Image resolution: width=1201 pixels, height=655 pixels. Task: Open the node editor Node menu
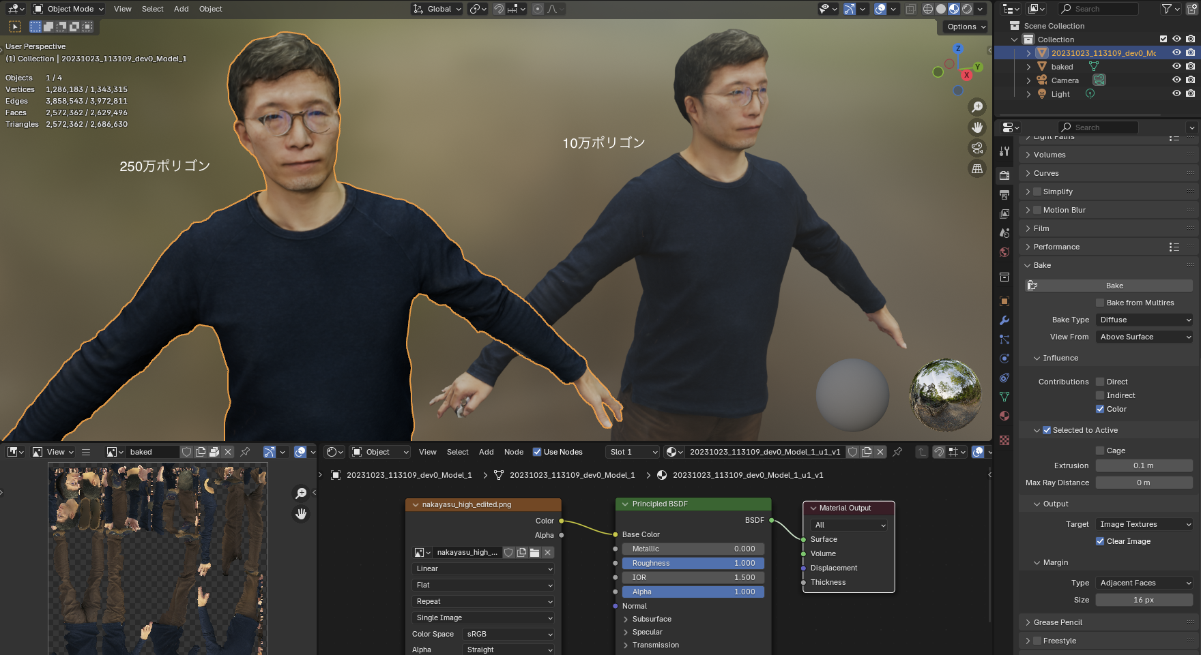514,452
